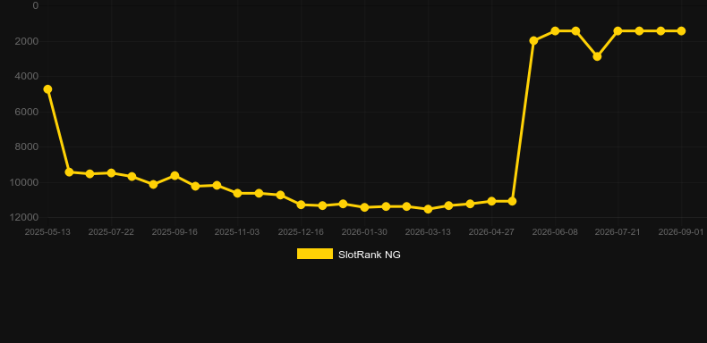Select the data point above 2026-07-21
Image resolution: width=707 pixels, height=343 pixels.
(618, 31)
